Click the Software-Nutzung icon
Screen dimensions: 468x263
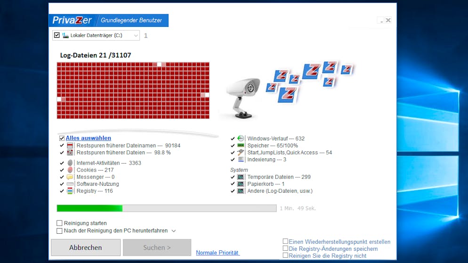[70, 184]
